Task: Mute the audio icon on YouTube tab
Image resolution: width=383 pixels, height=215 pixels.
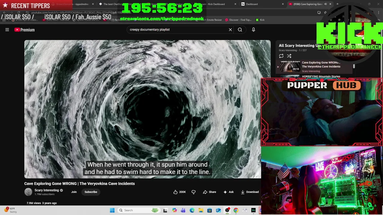Action: coord(326,4)
